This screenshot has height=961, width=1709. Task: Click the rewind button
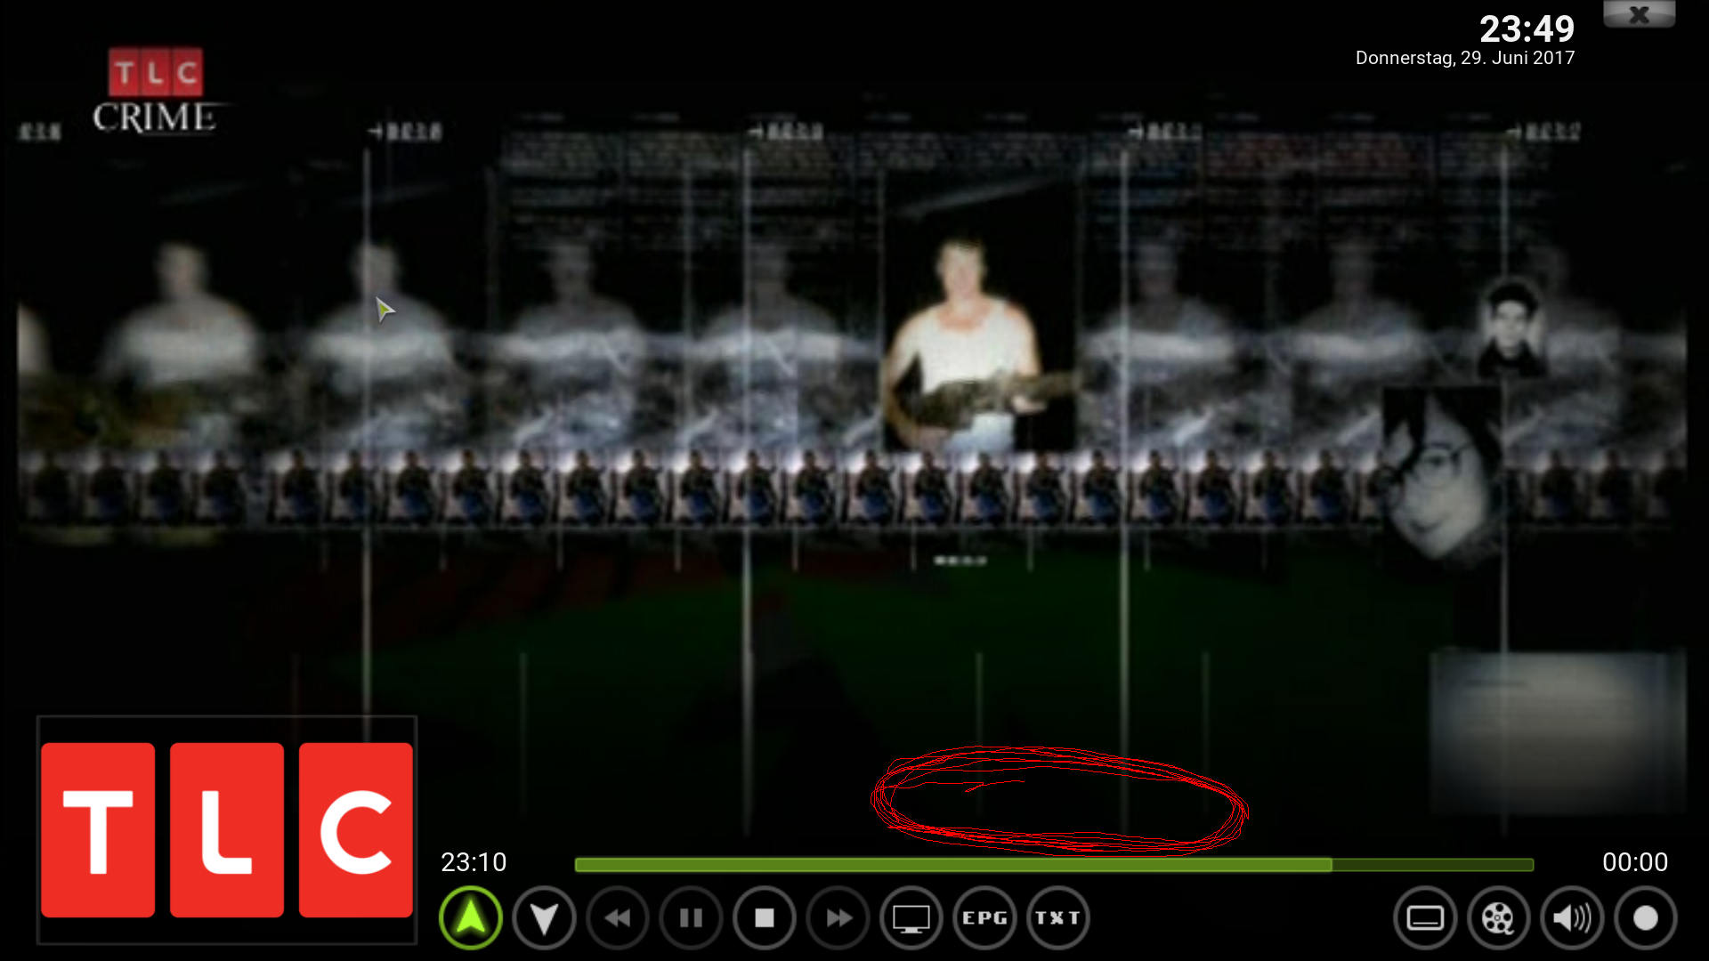pos(618,917)
